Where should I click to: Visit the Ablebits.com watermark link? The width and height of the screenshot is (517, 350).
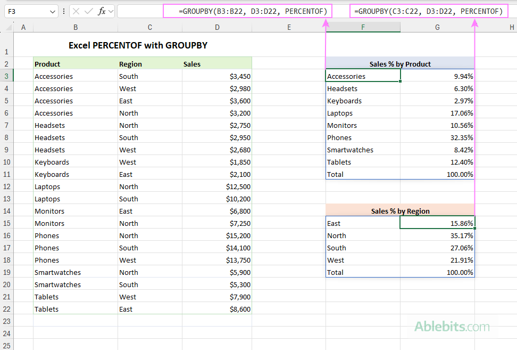pyautogui.click(x=452, y=327)
